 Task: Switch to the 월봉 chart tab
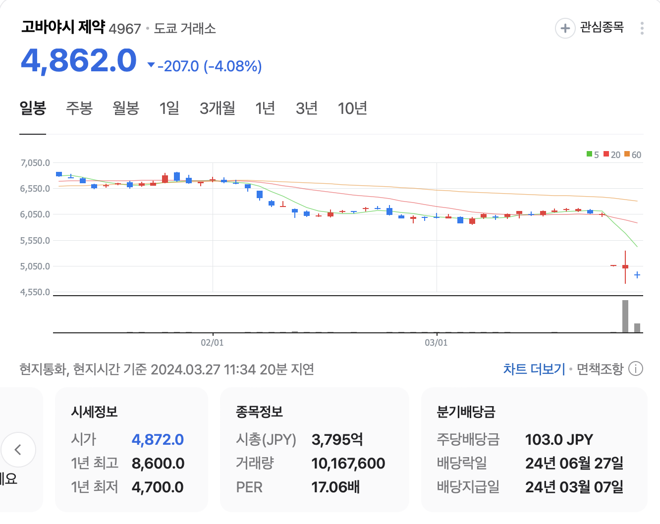pyautogui.click(x=126, y=108)
